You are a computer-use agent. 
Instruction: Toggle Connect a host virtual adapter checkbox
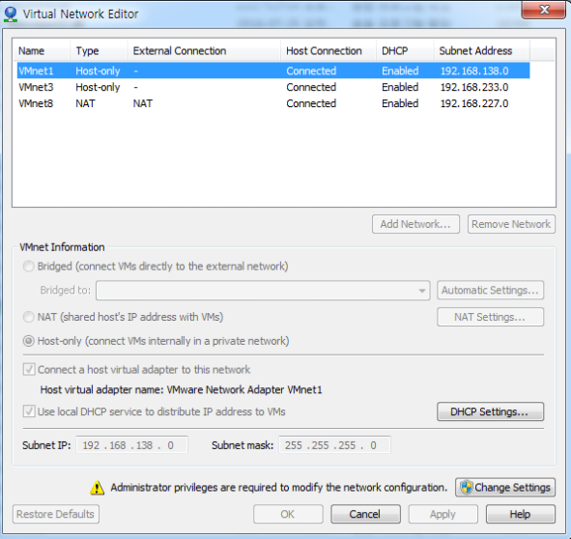pos(29,369)
